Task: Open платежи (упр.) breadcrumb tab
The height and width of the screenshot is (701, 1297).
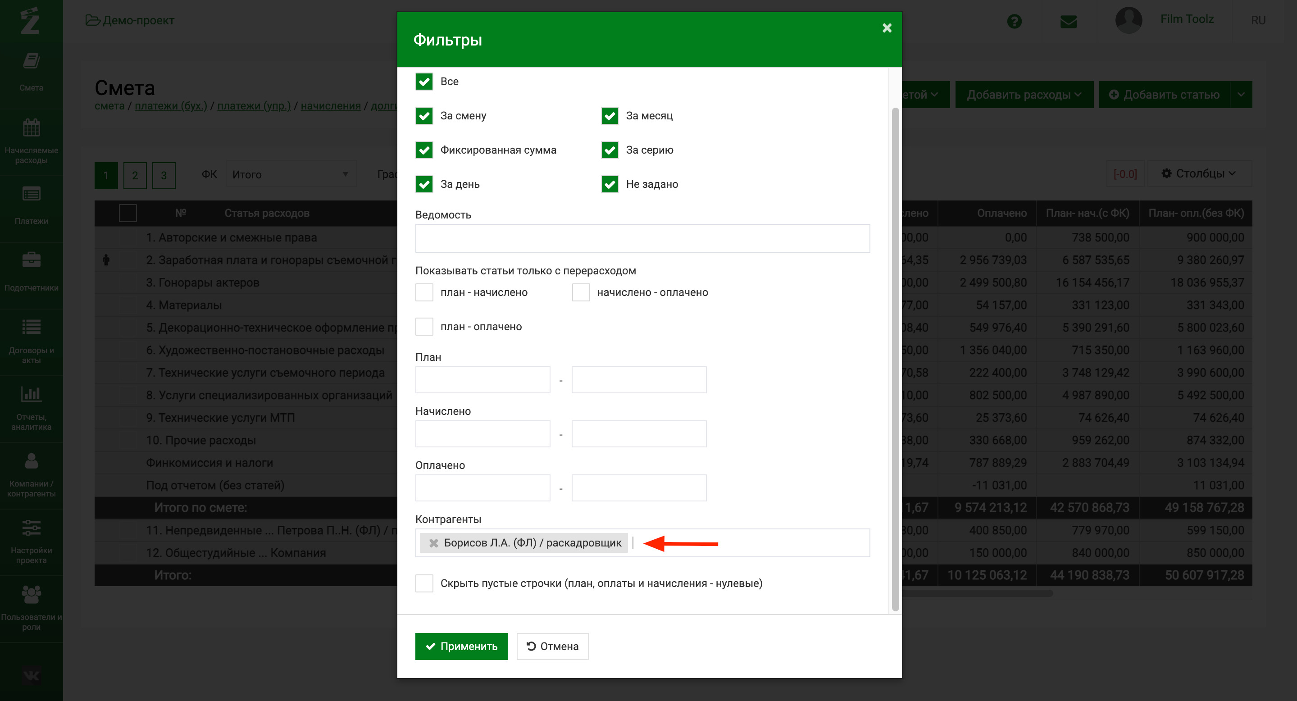Action: tap(254, 106)
